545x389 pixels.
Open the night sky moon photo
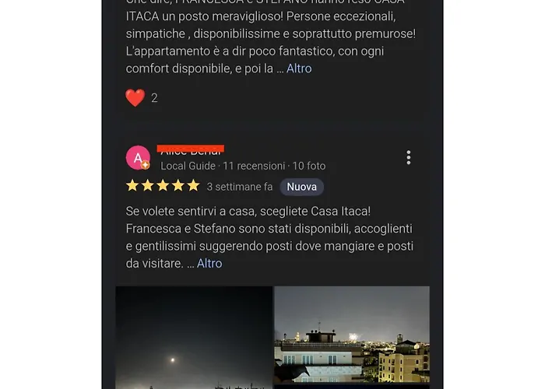(x=194, y=337)
